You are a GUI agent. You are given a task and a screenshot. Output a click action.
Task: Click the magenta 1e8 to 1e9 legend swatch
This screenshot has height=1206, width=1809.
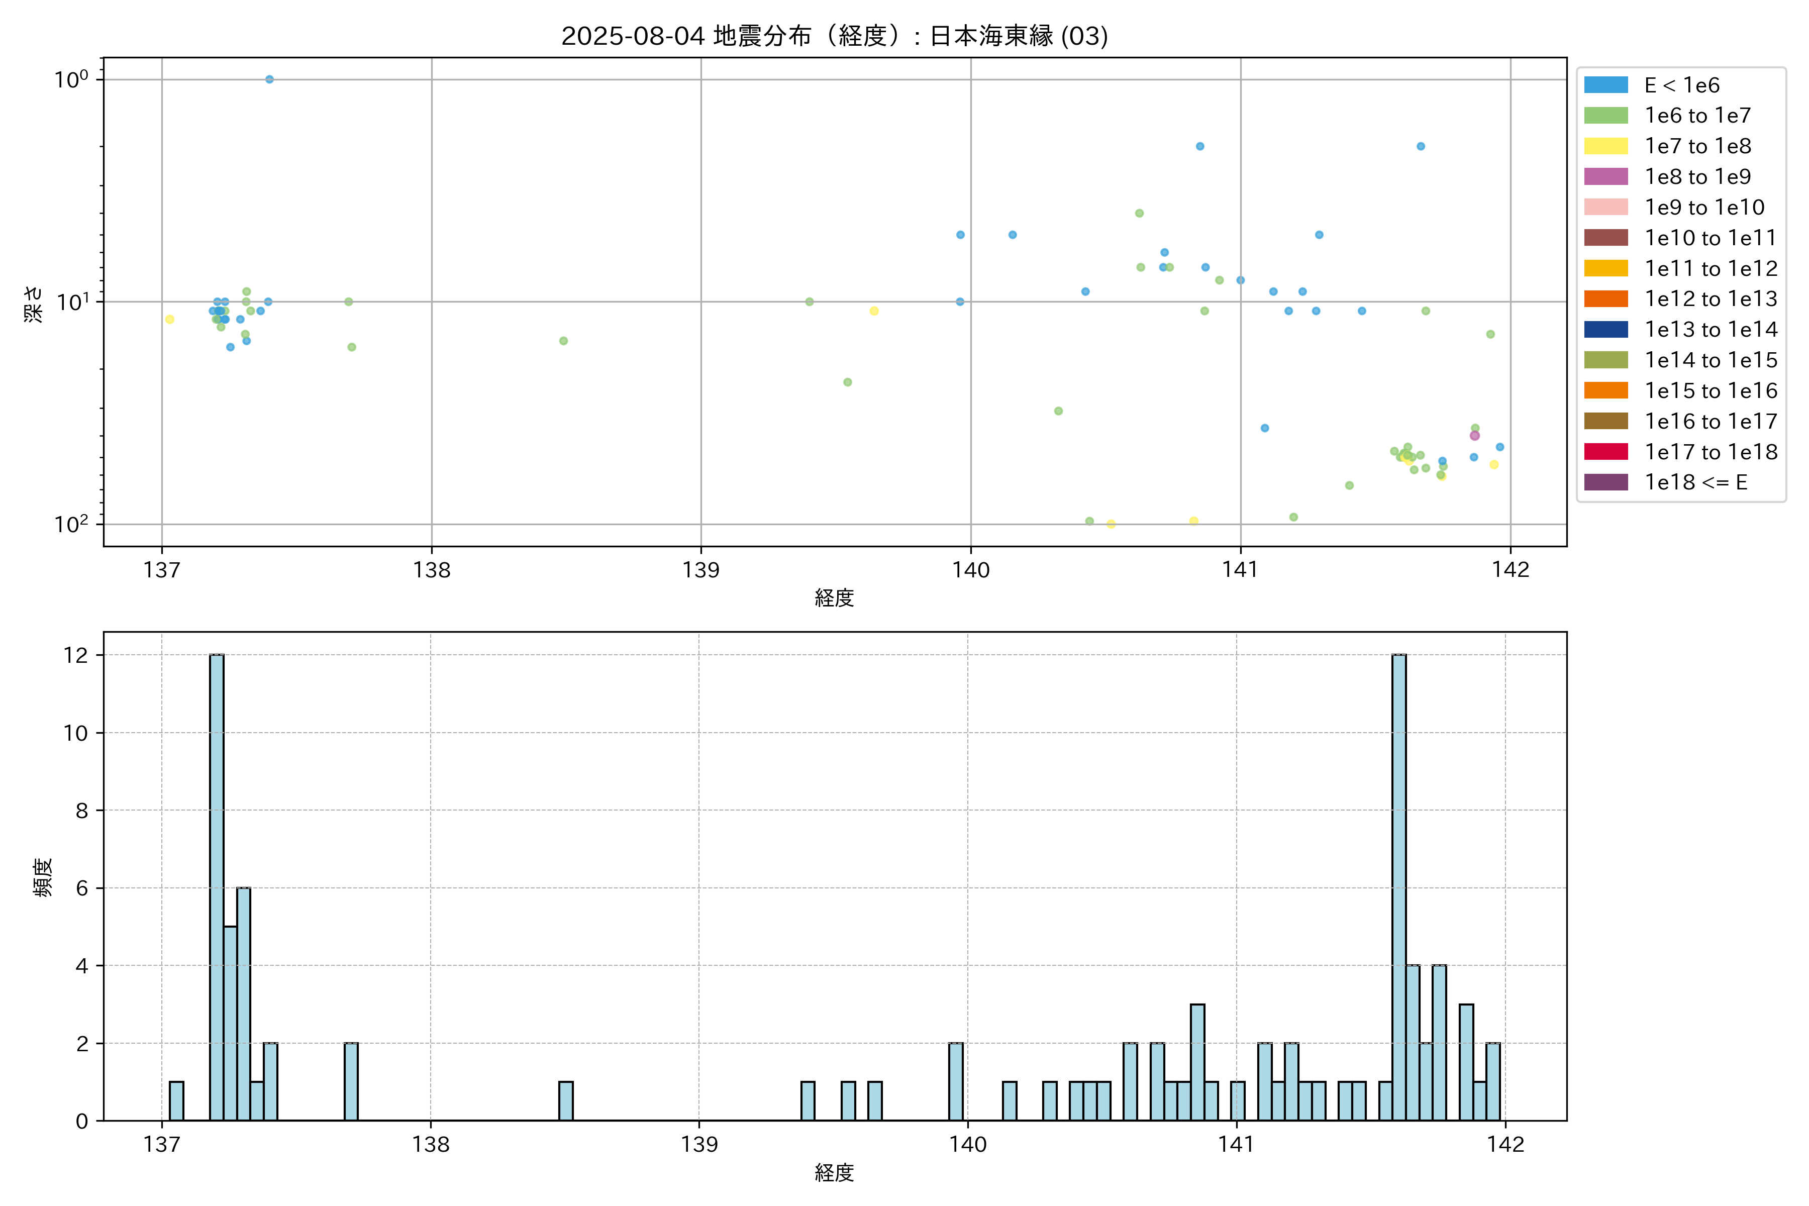[1605, 176]
